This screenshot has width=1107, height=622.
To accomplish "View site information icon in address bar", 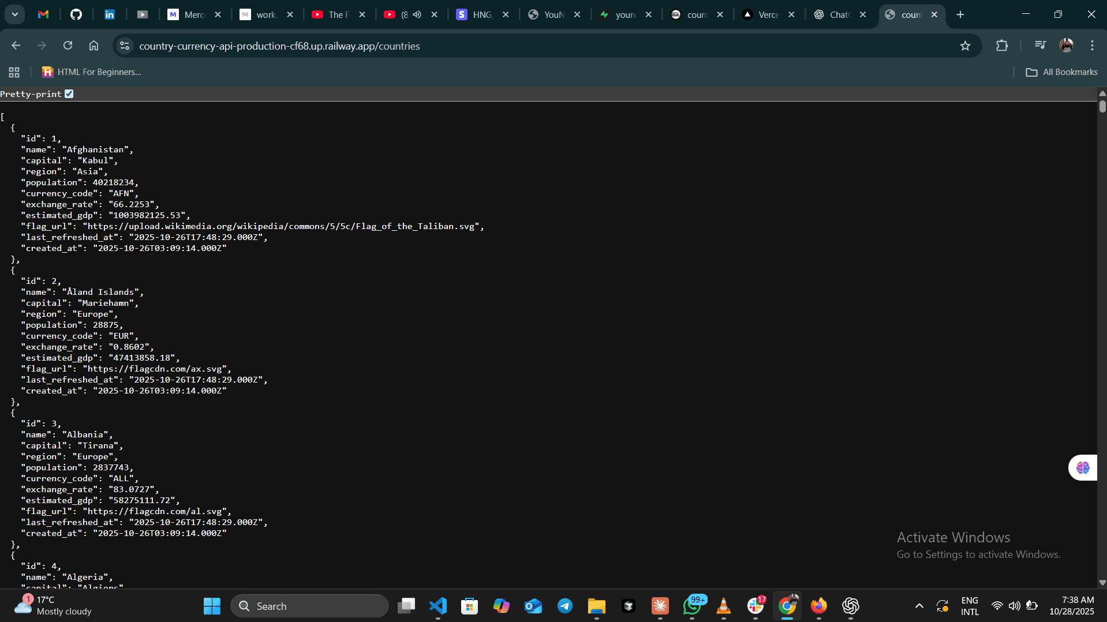I will pos(125,46).
